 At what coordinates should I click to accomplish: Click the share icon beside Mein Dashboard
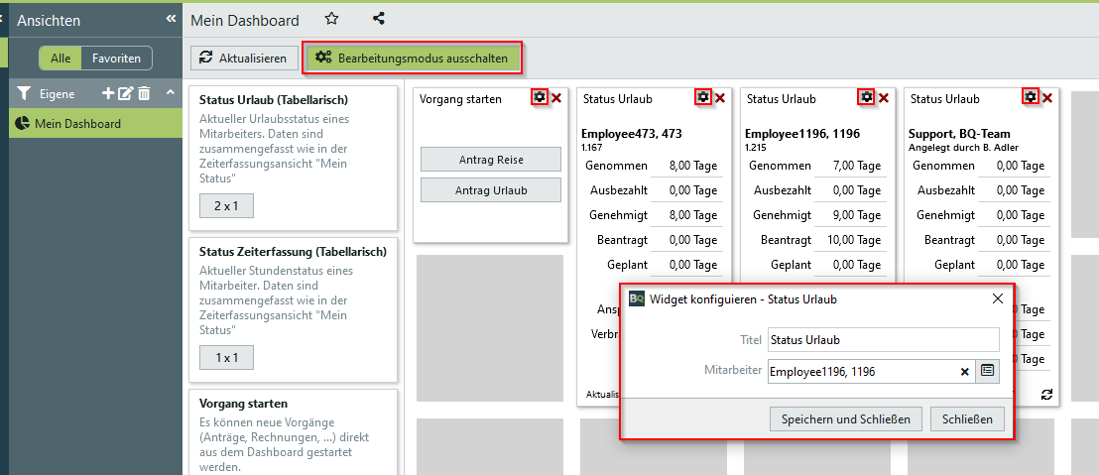click(378, 19)
